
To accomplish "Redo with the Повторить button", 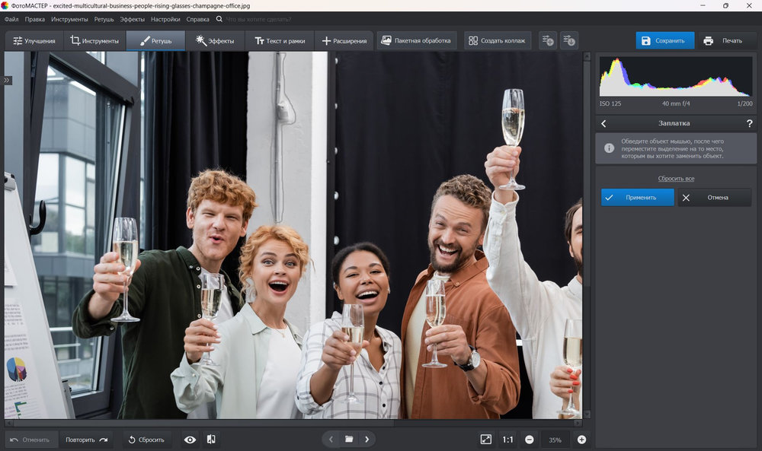I will pos(87,440).
